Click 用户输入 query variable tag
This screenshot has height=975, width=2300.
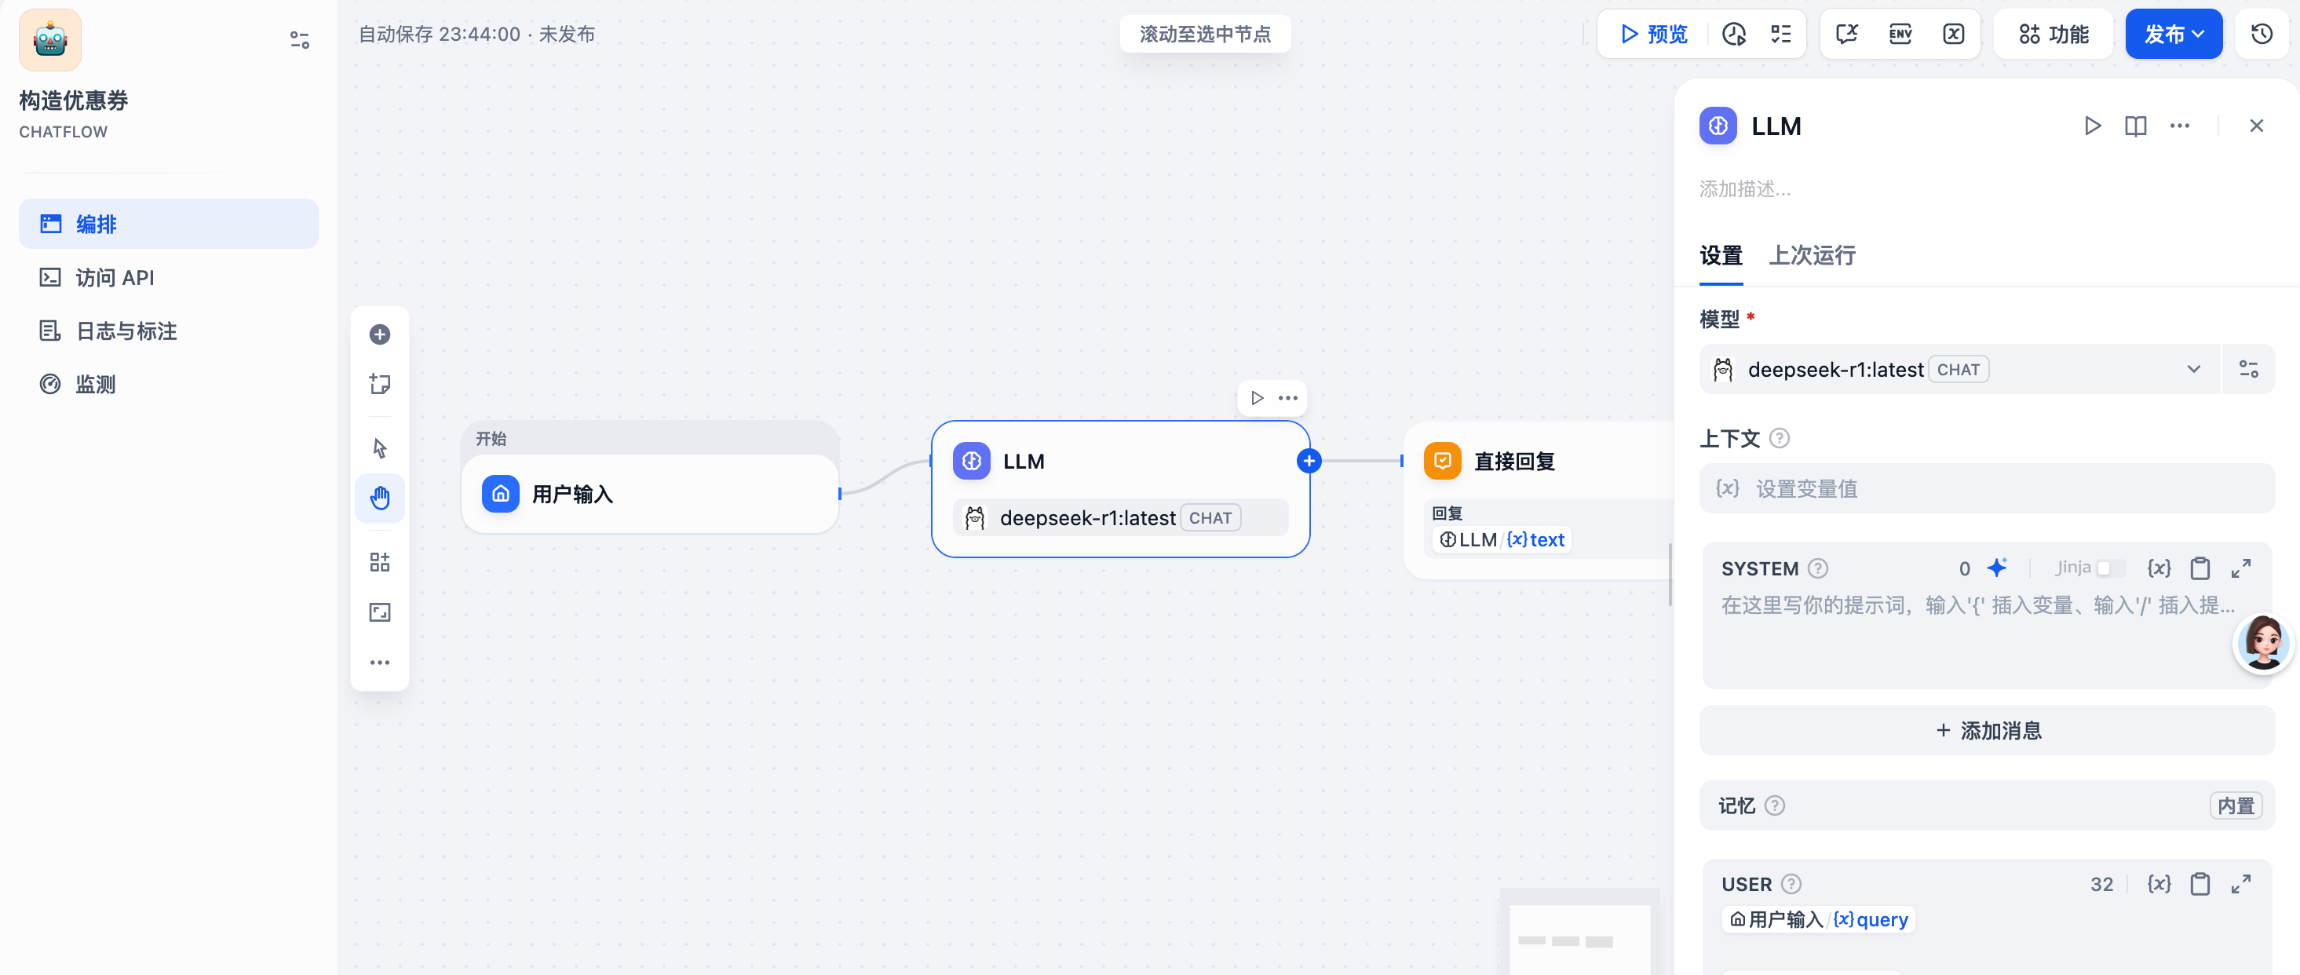[x=1819, y=919]
